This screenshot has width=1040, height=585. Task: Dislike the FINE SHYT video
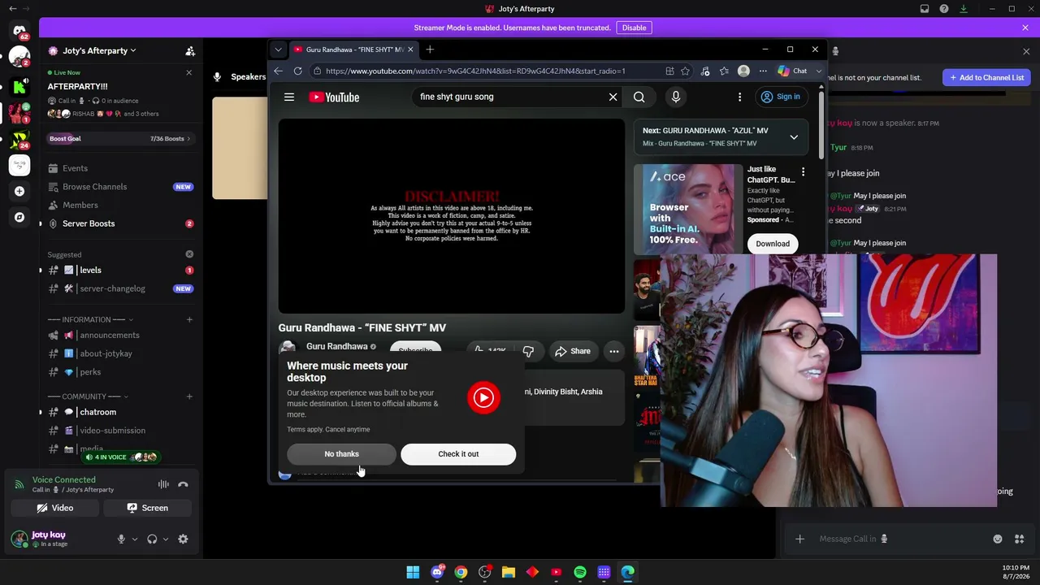pos(528,351)
